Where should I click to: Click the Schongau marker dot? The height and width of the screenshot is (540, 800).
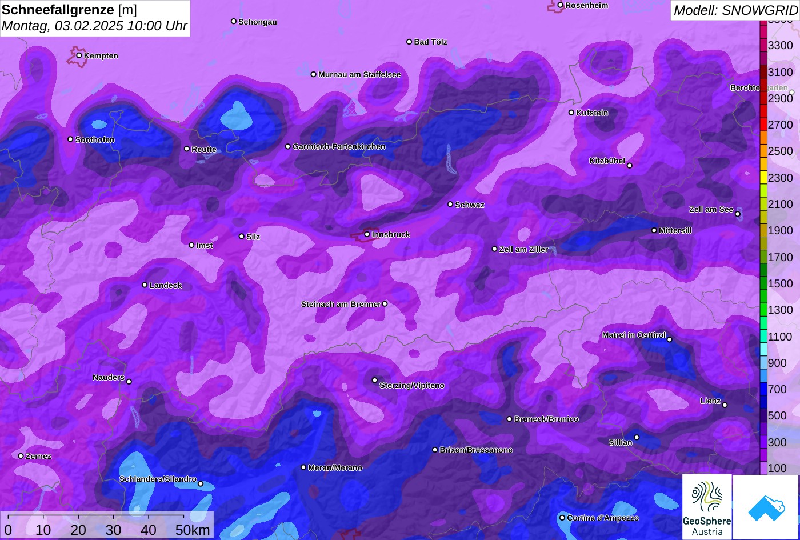click(x=233, y=21)
